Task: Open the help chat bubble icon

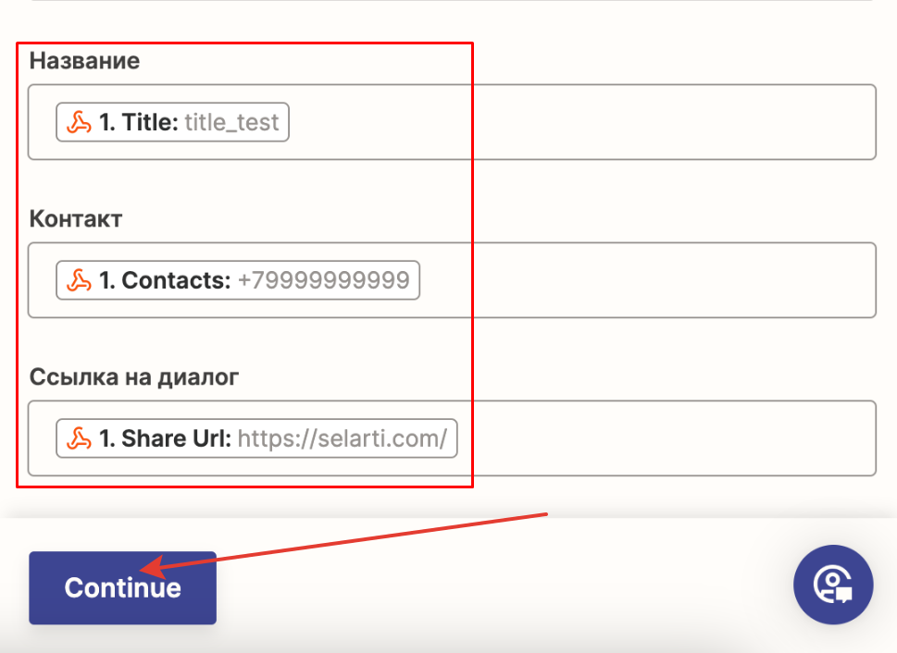Action: 833,585
